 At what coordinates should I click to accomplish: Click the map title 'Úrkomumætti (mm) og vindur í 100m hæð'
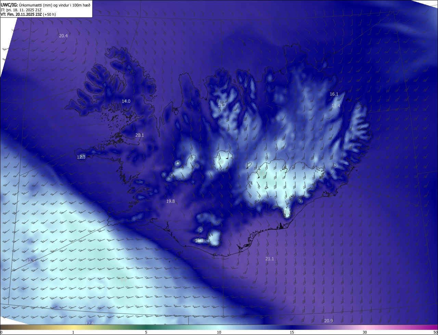[x=55, y=5]
